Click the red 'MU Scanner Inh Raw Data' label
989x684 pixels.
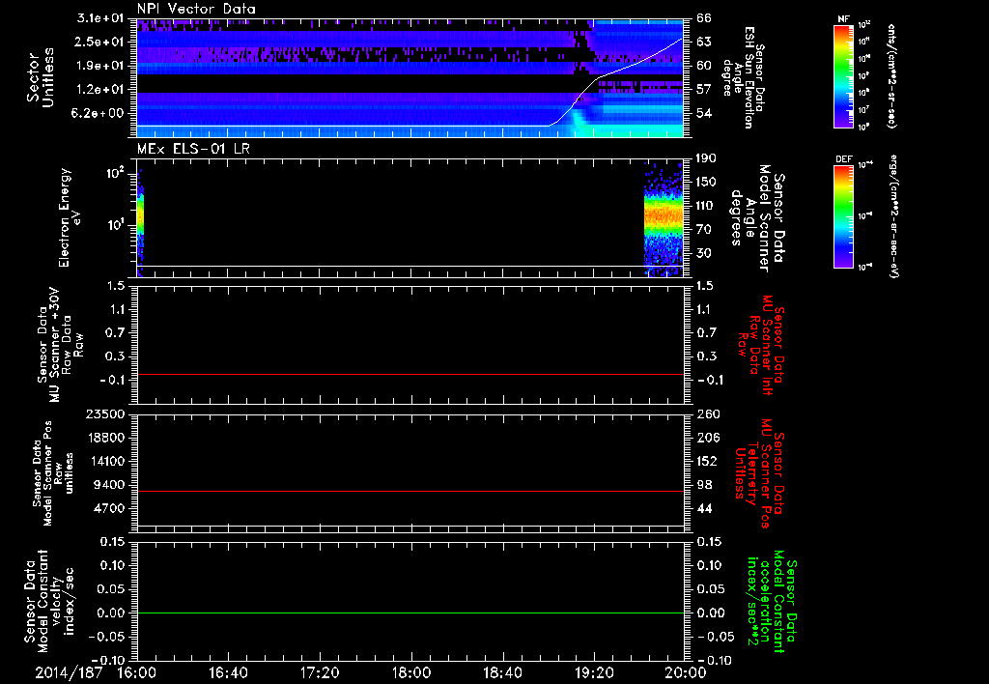(760, 345)
